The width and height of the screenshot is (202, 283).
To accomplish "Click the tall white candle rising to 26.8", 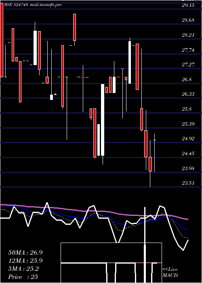I will pos(103,120).
